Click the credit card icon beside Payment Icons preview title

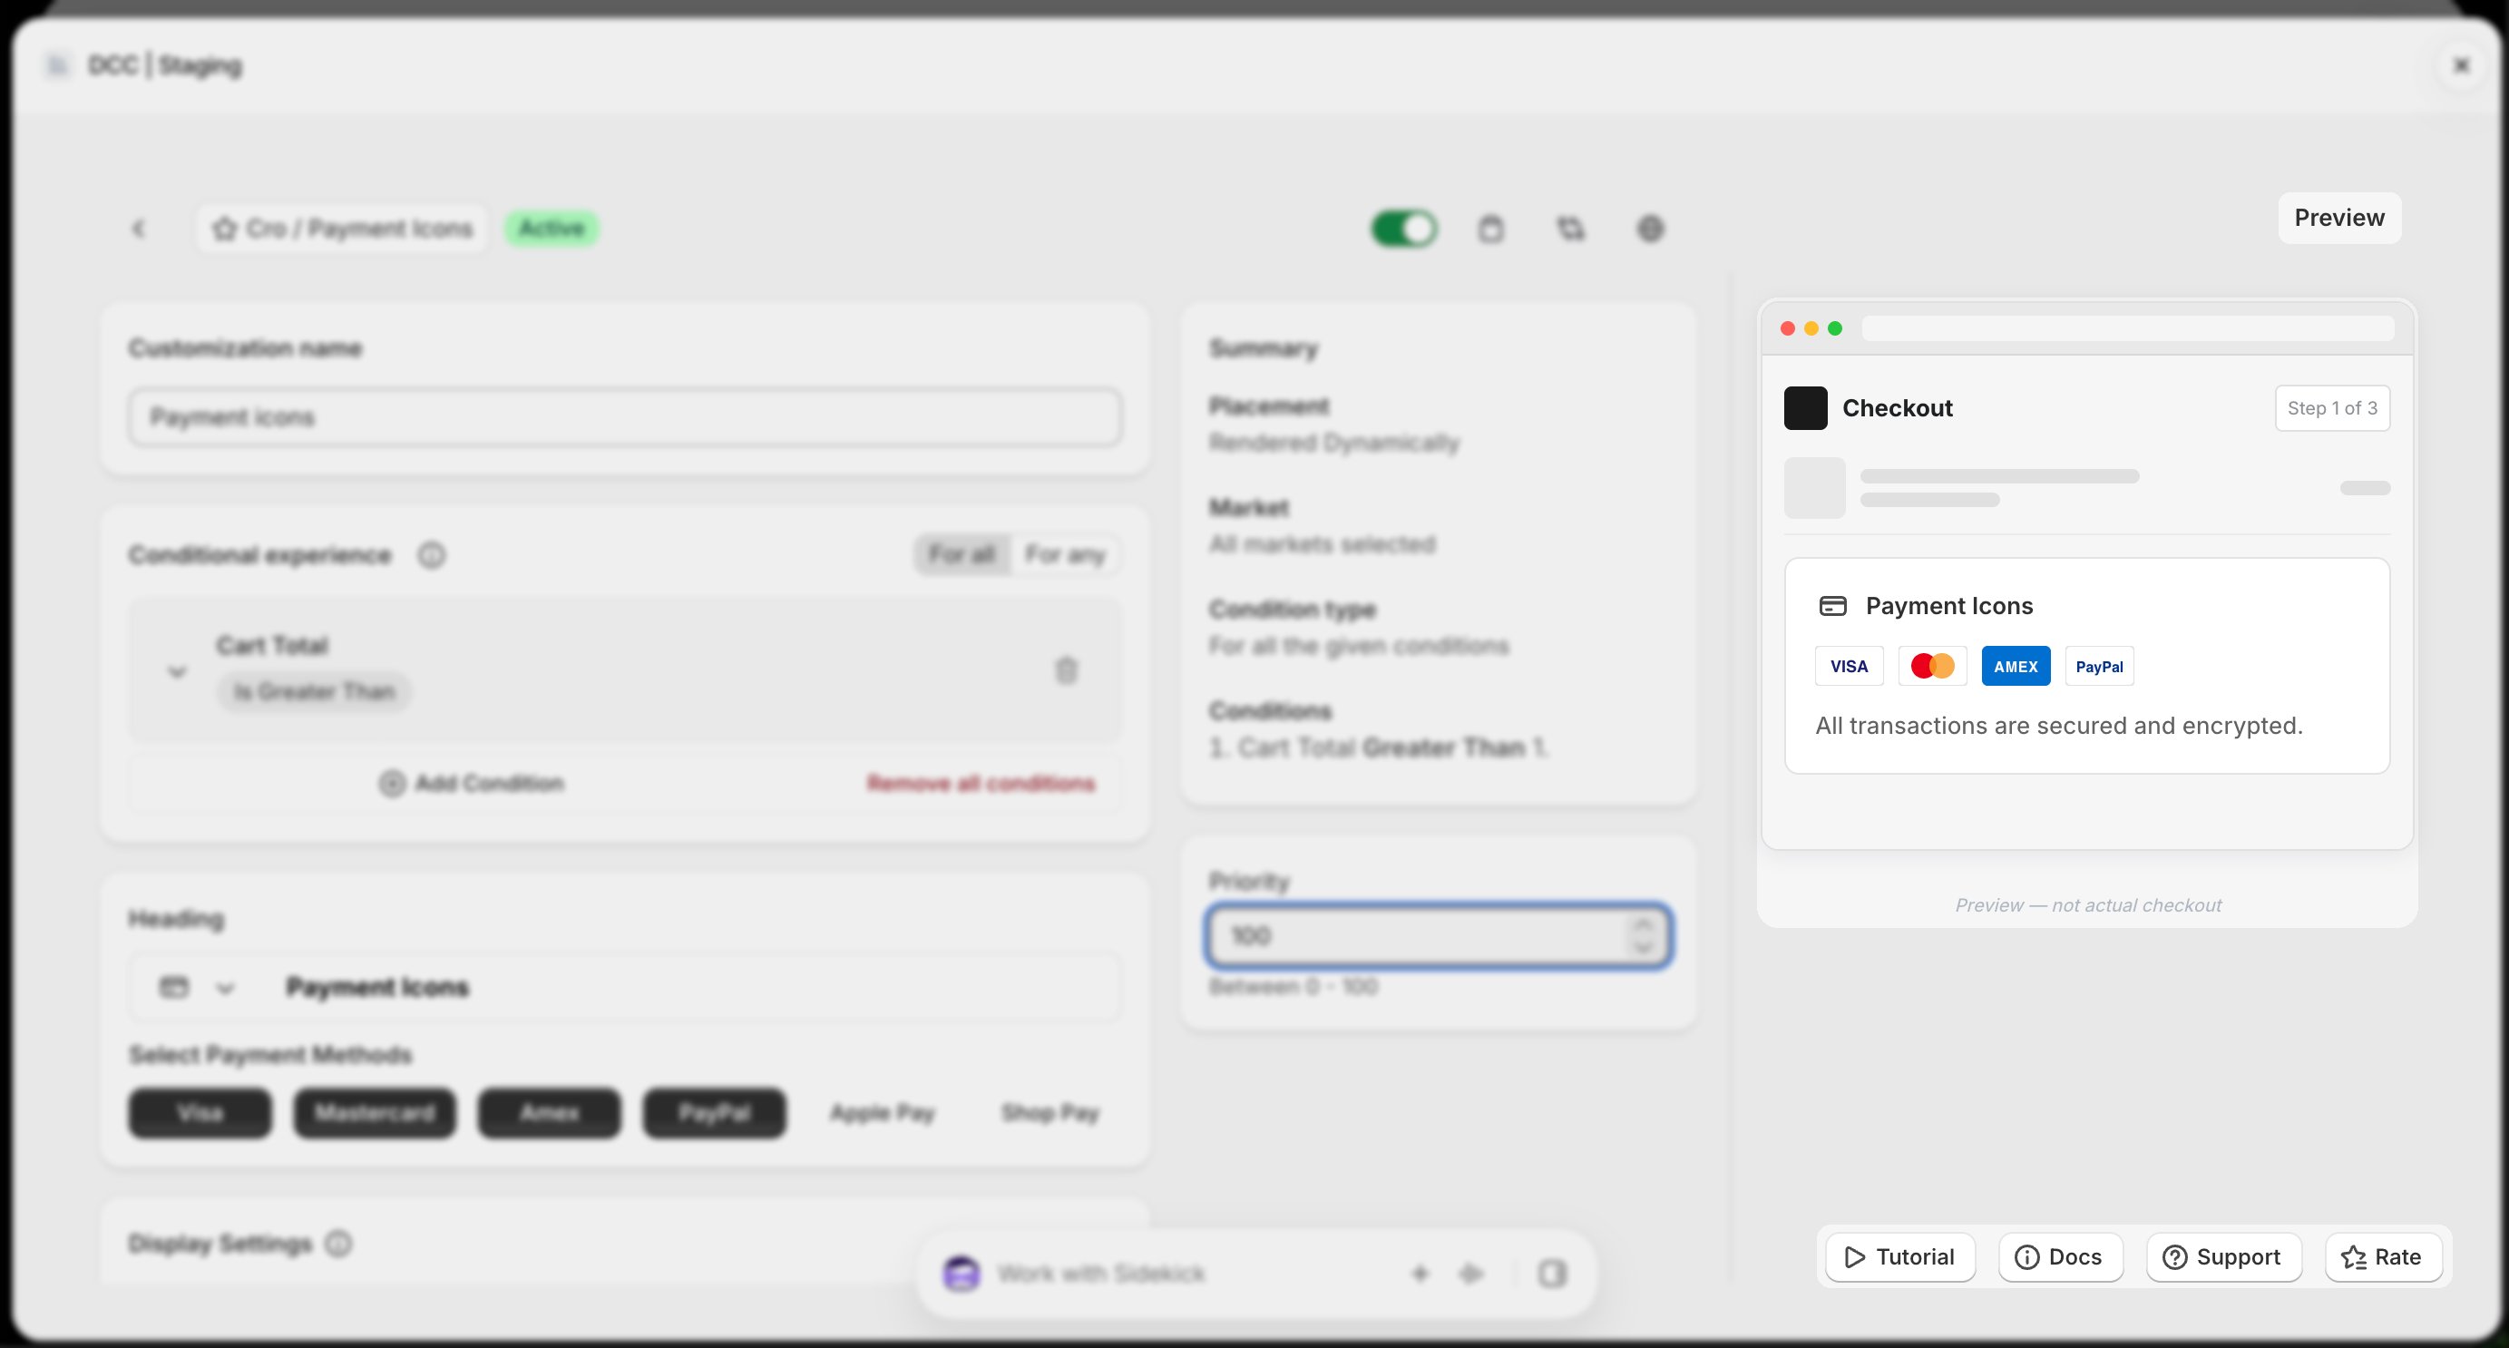pyautogui.click(x=1833, y=606)
